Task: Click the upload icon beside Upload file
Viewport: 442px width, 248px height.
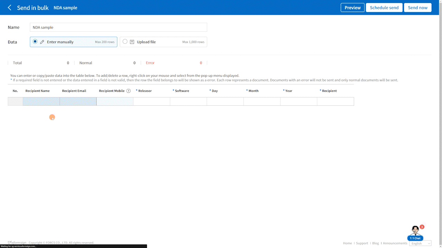Action: point(132,42)
